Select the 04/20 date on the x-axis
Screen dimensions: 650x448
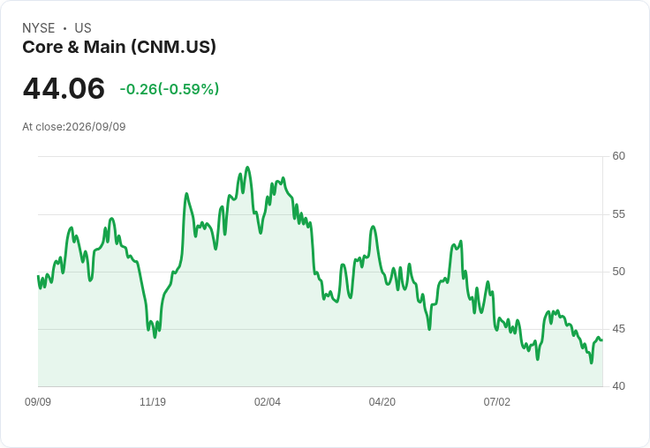click(382, 402)
